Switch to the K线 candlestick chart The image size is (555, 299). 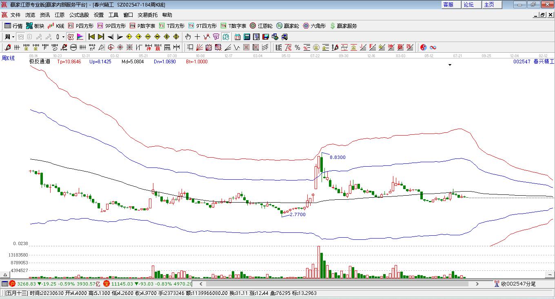pos(56,26)
